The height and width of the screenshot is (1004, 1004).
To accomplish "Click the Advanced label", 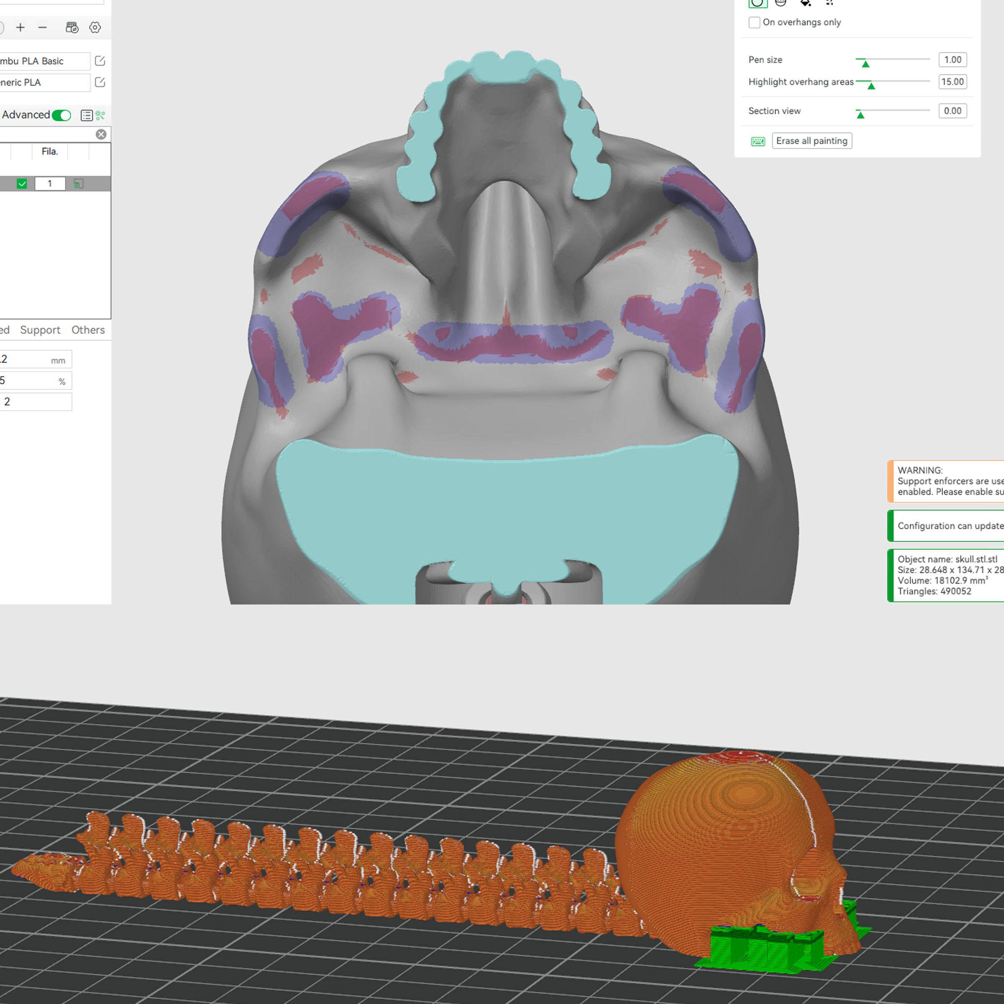I will point(26,115).
